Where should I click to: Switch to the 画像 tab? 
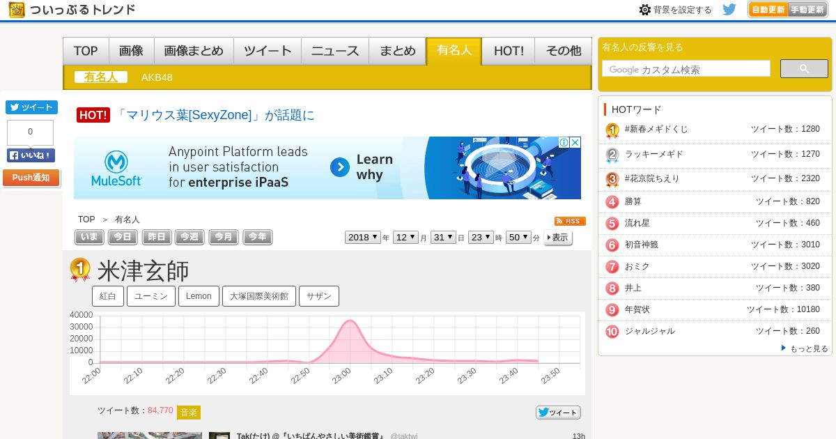(132, 51)
